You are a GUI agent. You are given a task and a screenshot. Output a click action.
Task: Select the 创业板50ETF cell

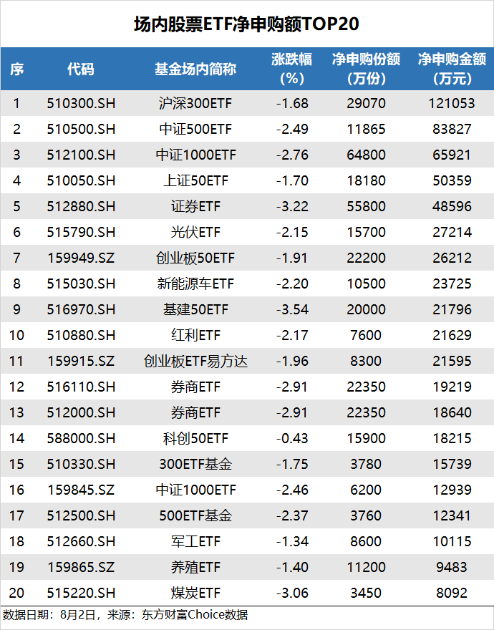click(195, 258)
